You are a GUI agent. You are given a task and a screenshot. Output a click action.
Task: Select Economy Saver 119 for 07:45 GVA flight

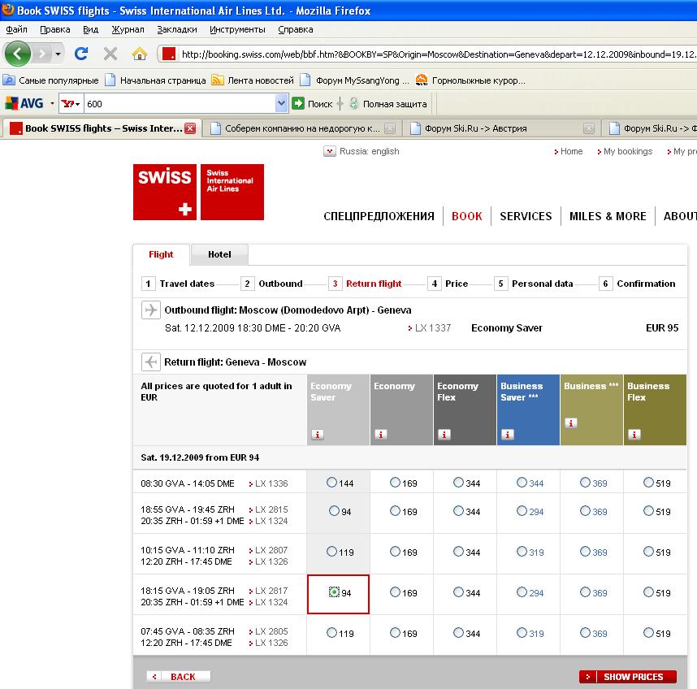[331, 633]
